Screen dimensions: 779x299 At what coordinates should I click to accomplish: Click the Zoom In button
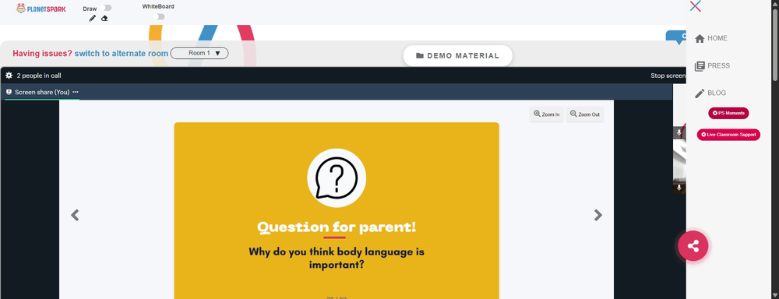click(547, 114)
